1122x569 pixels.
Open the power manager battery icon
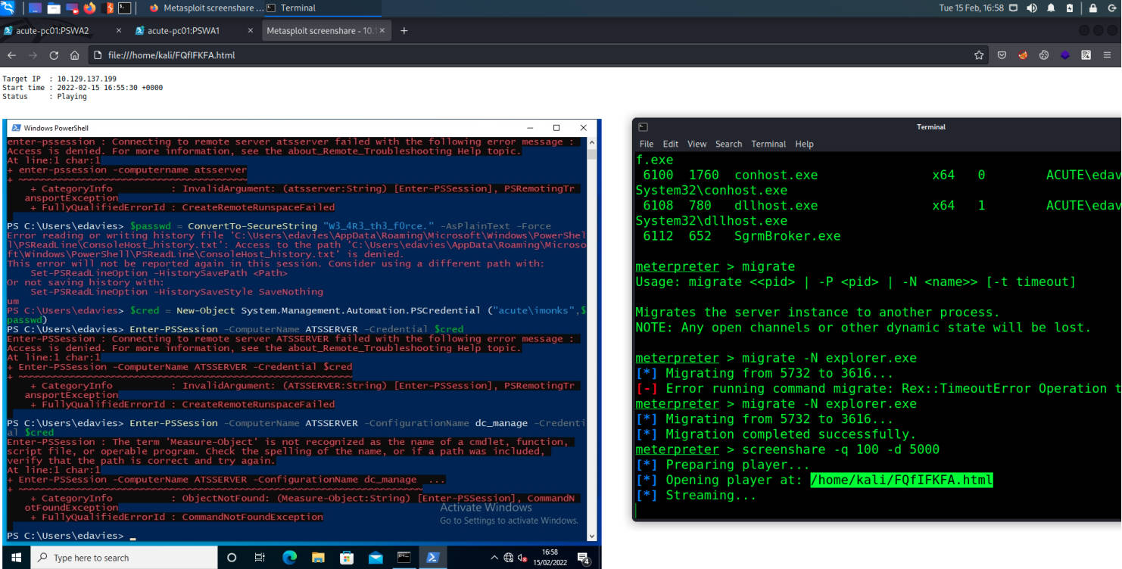[x=1070, y=8]
